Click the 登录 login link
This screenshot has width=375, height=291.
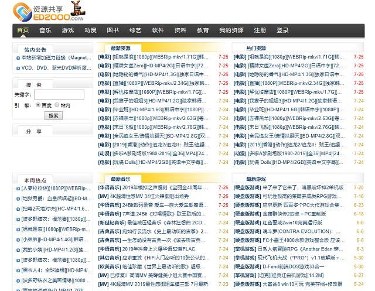pos(283,30)
